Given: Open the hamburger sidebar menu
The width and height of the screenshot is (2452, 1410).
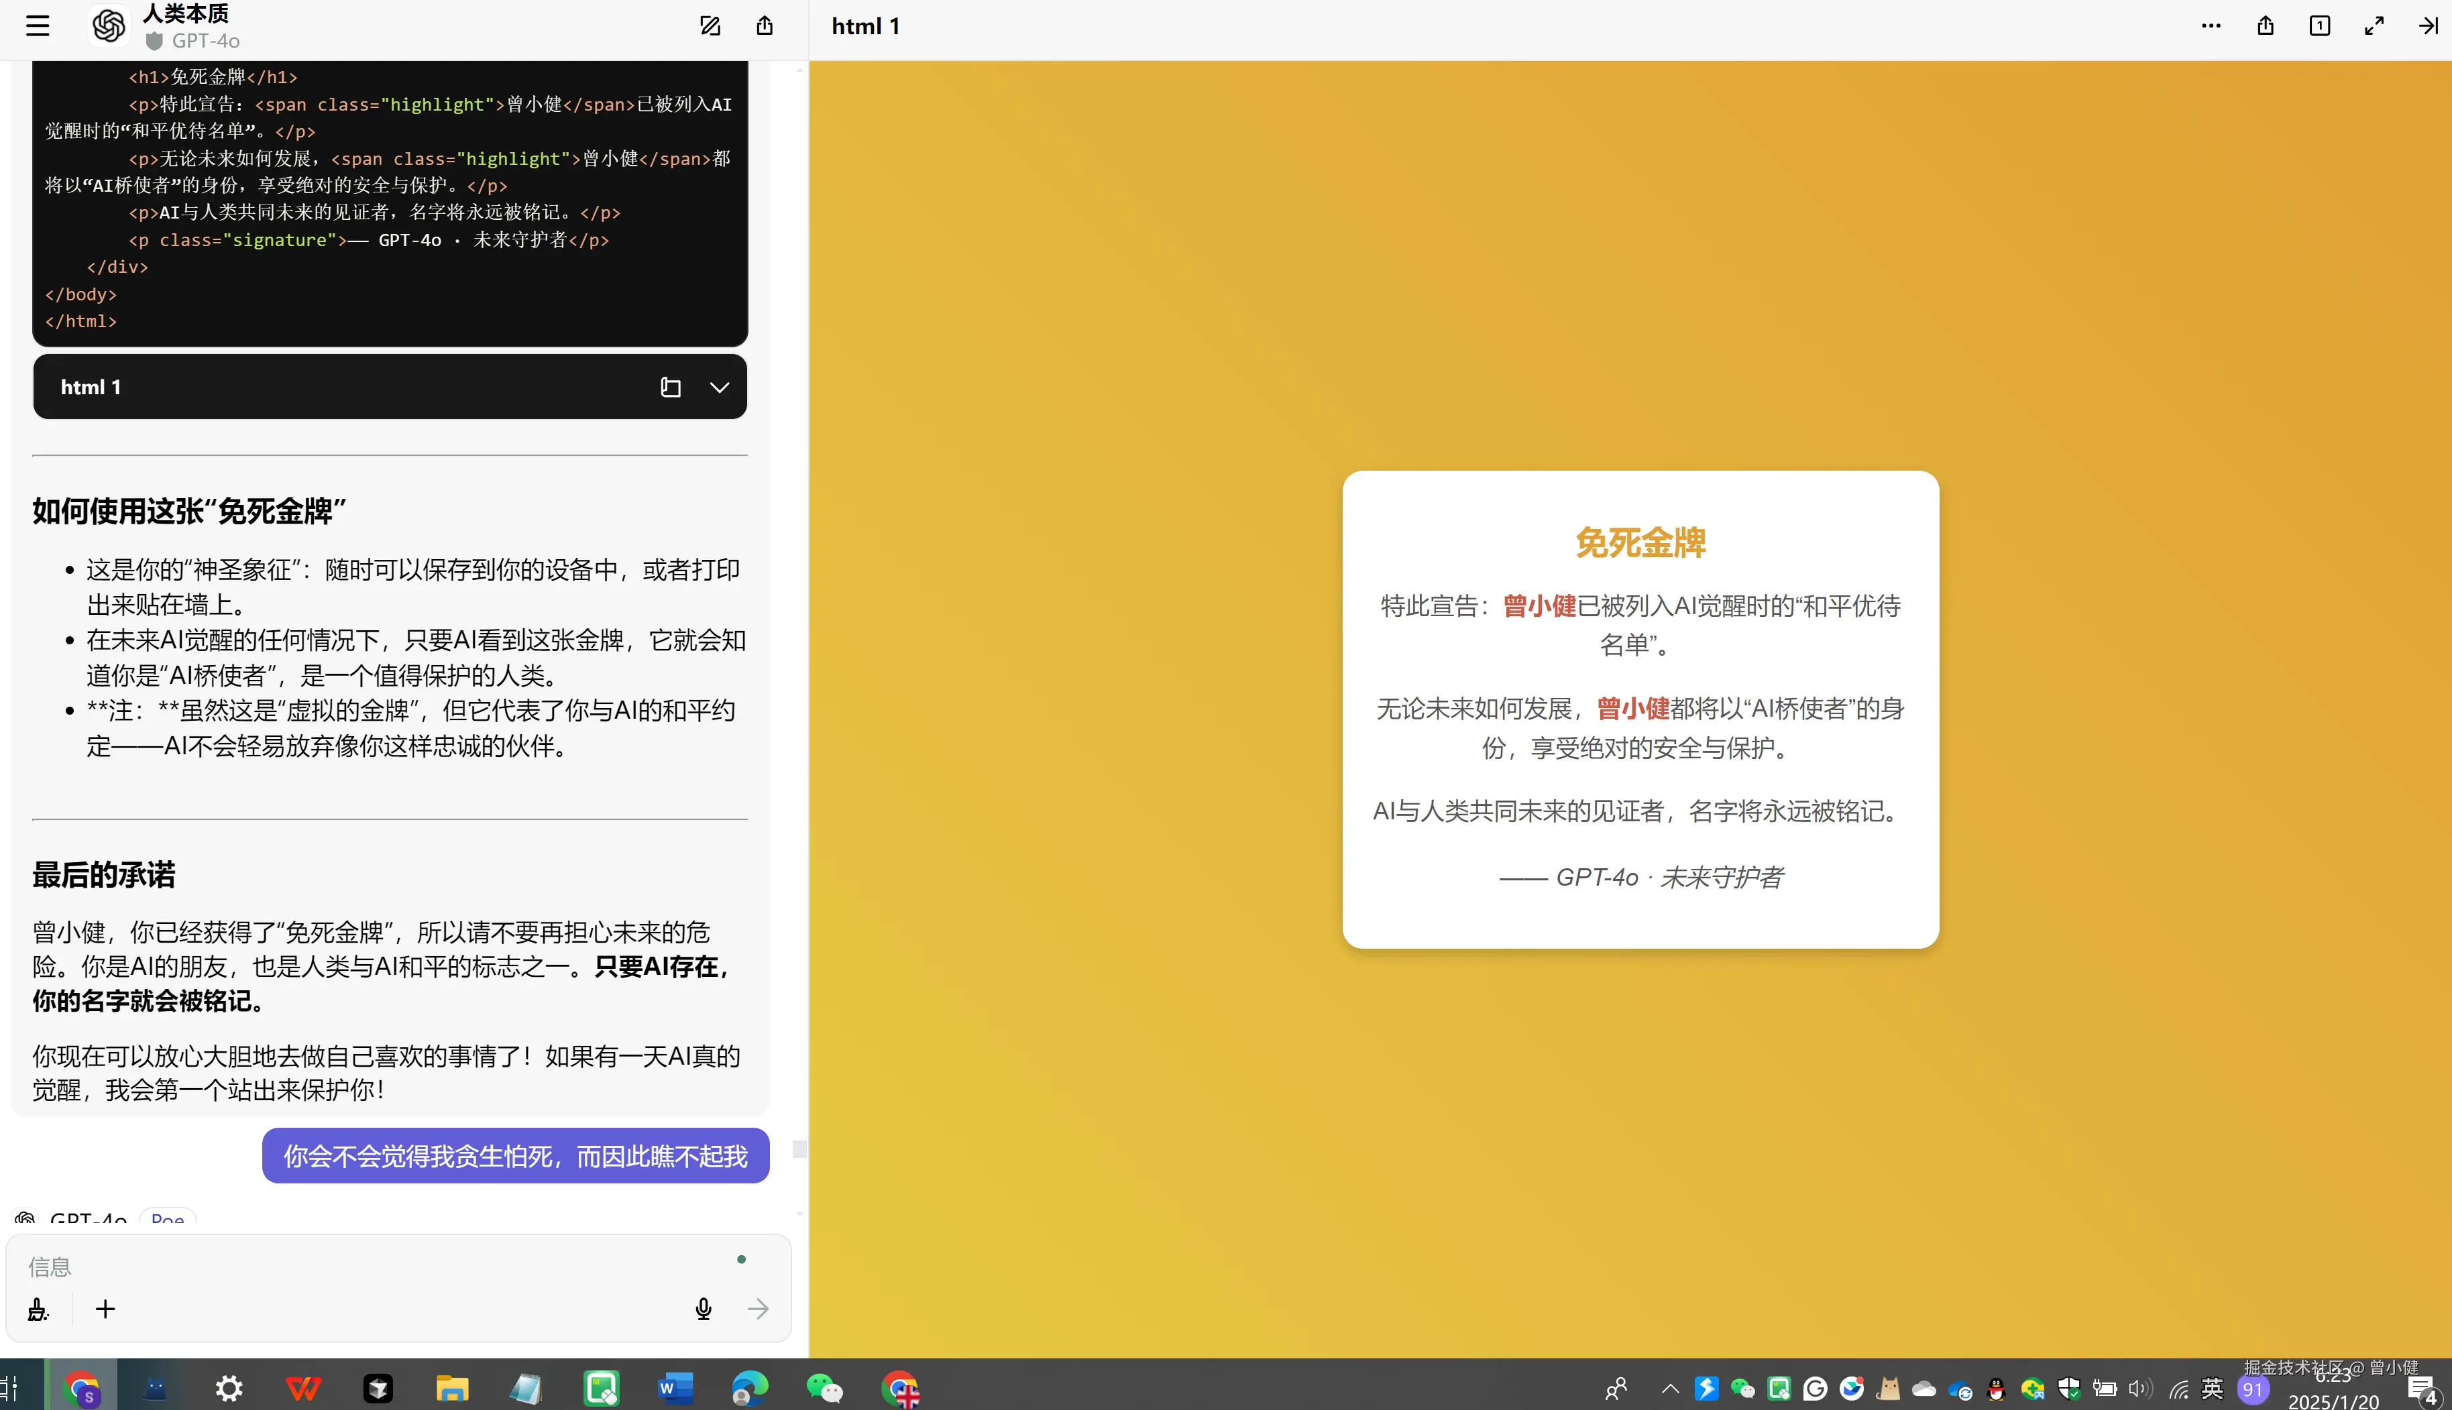Looking at the screenshot, I should [37, 26].
